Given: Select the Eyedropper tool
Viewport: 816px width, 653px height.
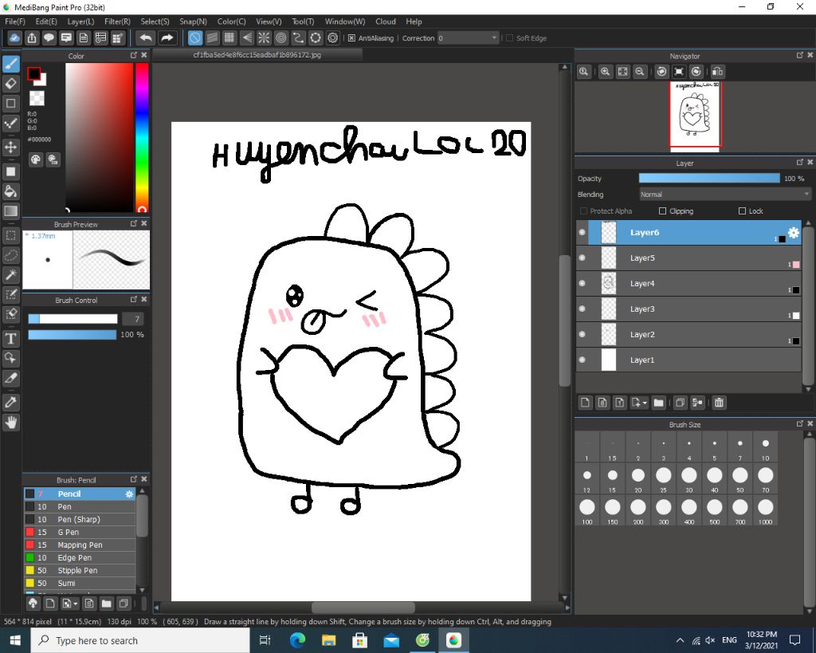Looking at the screenshot, I should coord(11,402).
